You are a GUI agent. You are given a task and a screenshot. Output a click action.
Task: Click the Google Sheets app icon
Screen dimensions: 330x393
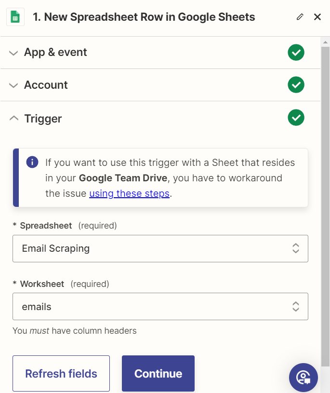(15, 16)
